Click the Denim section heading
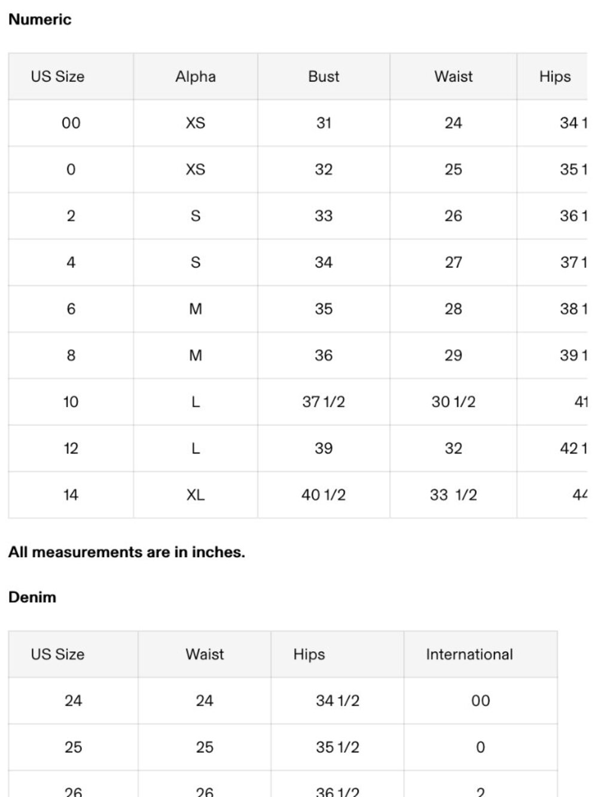 coord(32,597)
